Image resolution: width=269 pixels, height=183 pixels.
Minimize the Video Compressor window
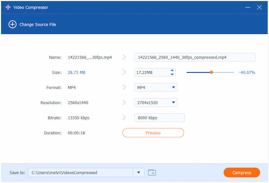[247, 7]
